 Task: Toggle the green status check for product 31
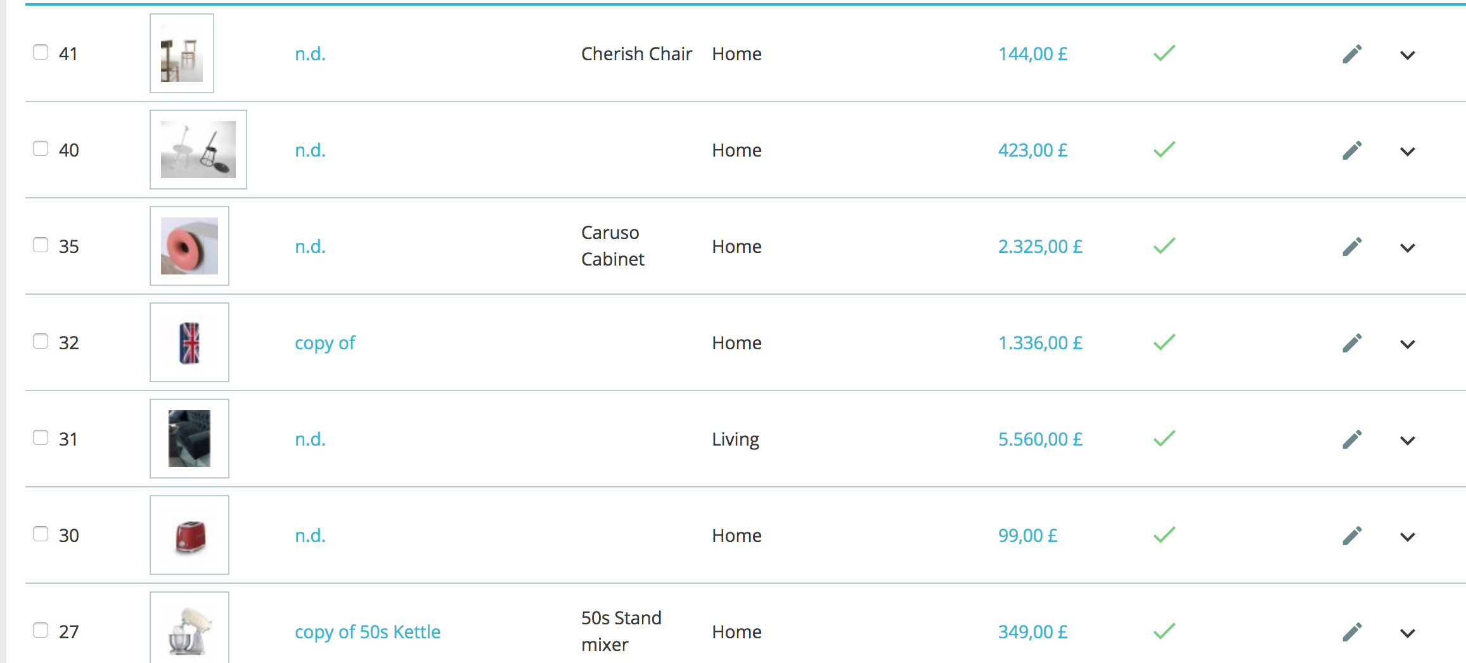tap(1164, 439)
